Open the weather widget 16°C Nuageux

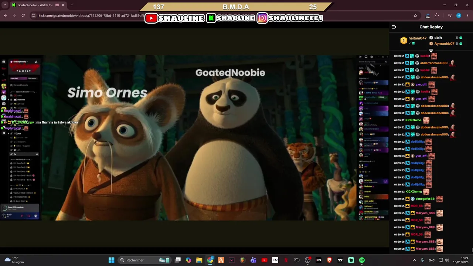[15, 260]
